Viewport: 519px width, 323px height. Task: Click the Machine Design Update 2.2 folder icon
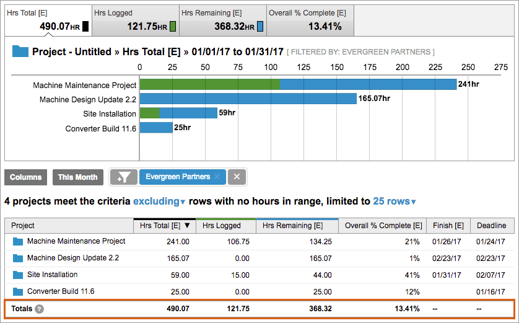tap(18, 258)
